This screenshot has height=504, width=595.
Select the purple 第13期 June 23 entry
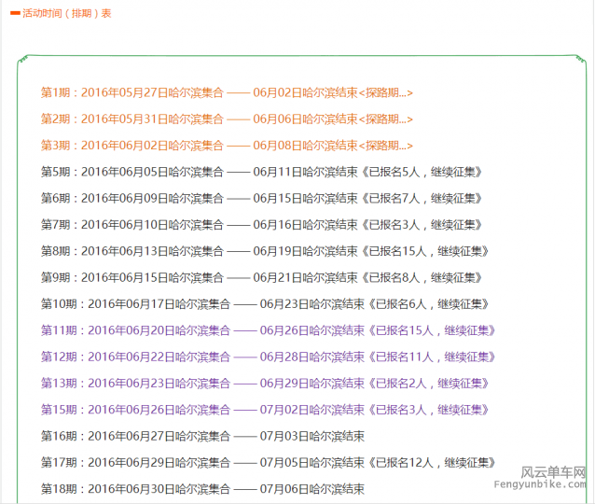(267, 384)
